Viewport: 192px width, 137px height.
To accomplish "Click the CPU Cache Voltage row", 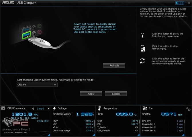I will (73, 131).
